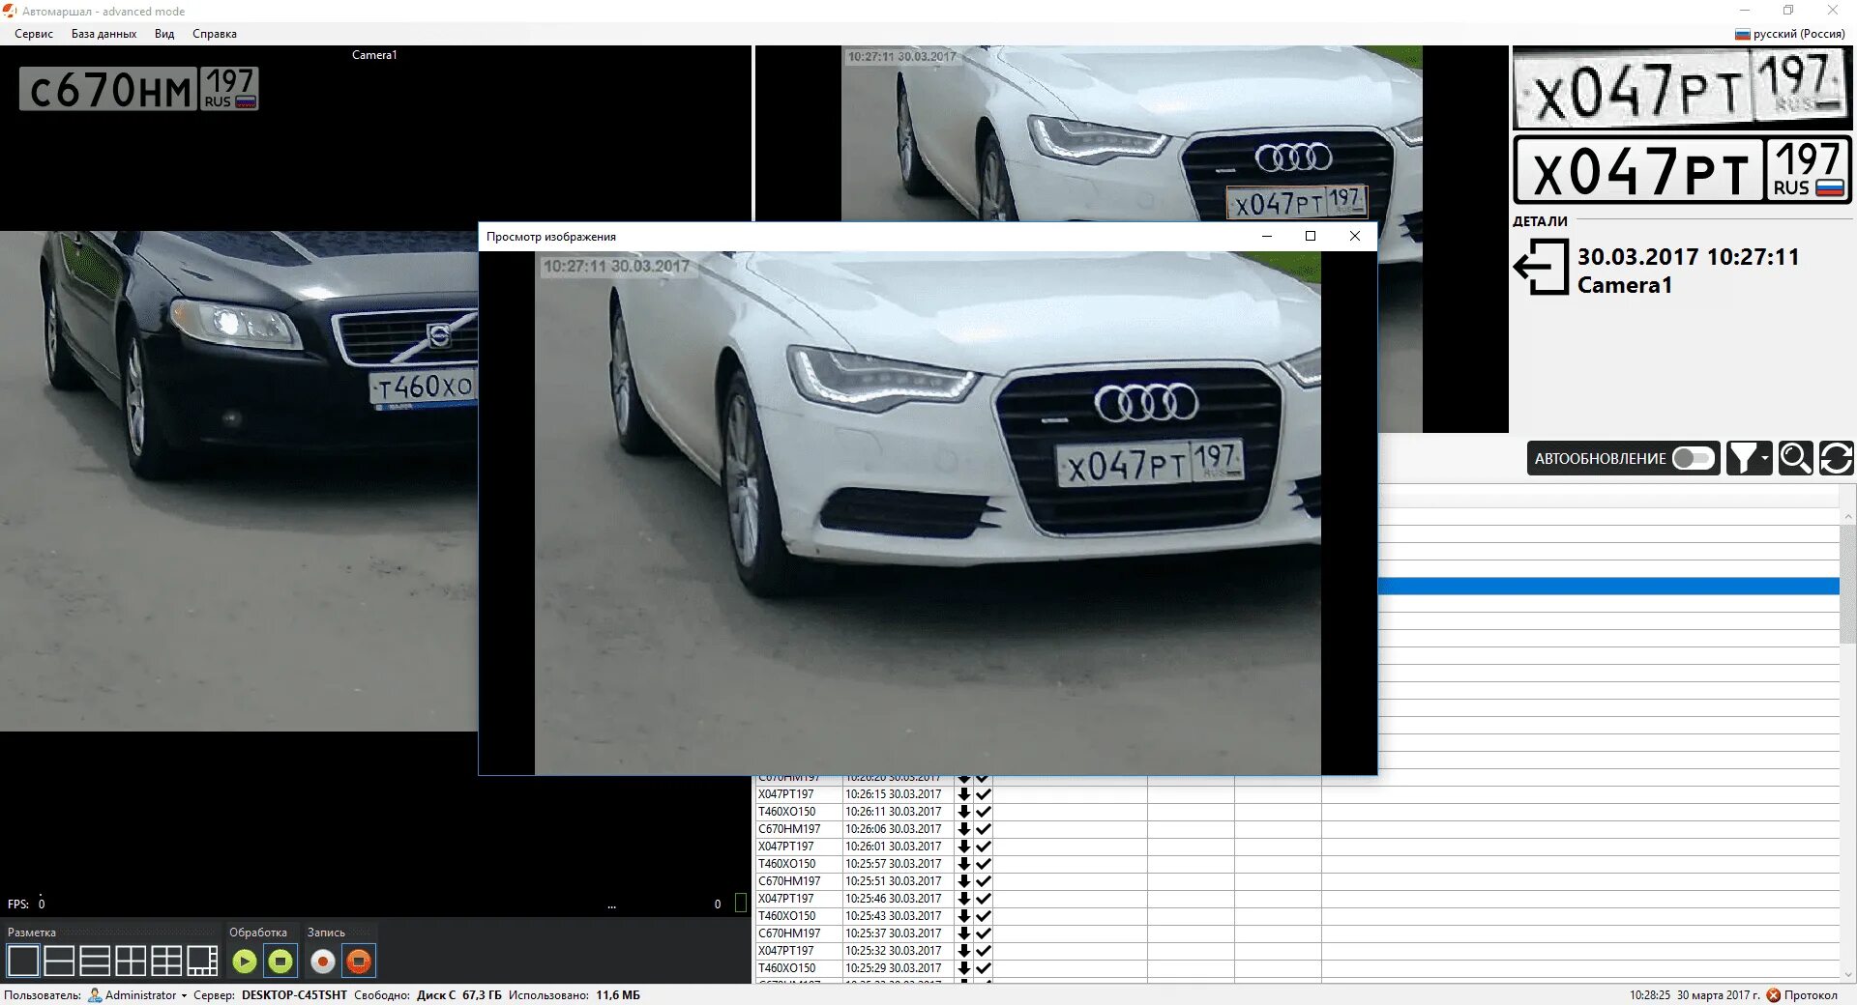The width and height of the screenshot is (1857, 1005).
Task: Toggle the Автообновление switch
Action: [x=1693, y=458]
